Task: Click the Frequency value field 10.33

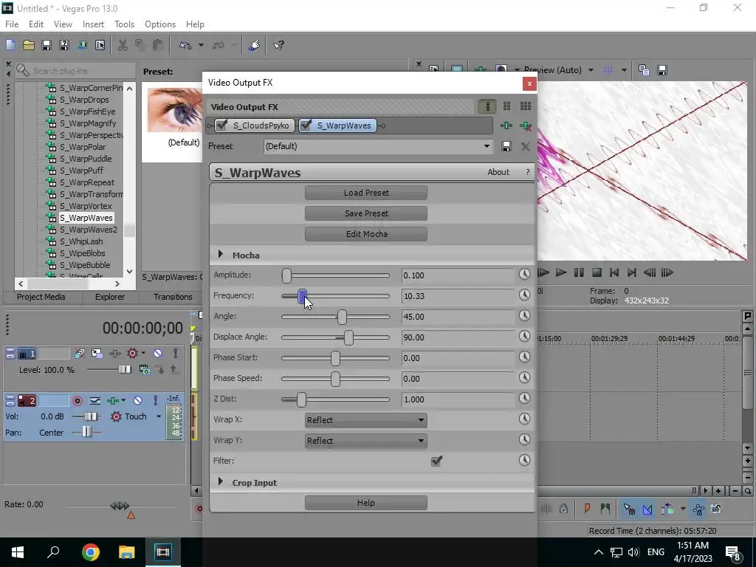Action: click(x=458, y=296)
